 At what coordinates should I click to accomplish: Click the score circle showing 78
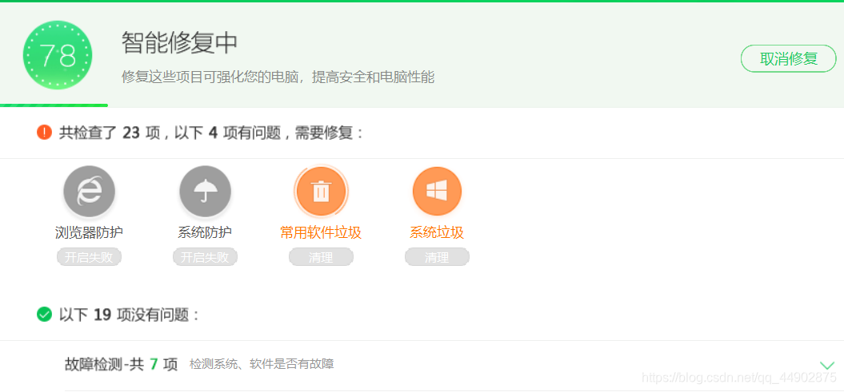[58, 55]
